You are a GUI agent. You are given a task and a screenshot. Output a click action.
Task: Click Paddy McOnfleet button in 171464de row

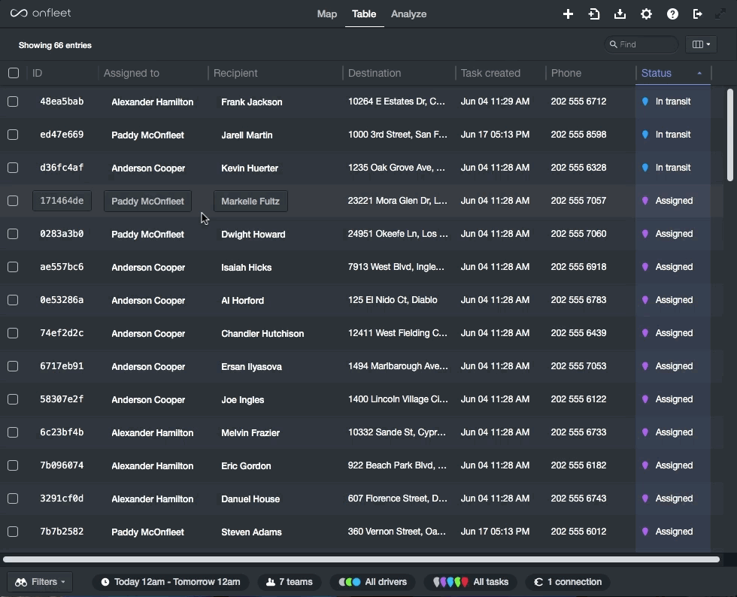[x=147, y=202]
